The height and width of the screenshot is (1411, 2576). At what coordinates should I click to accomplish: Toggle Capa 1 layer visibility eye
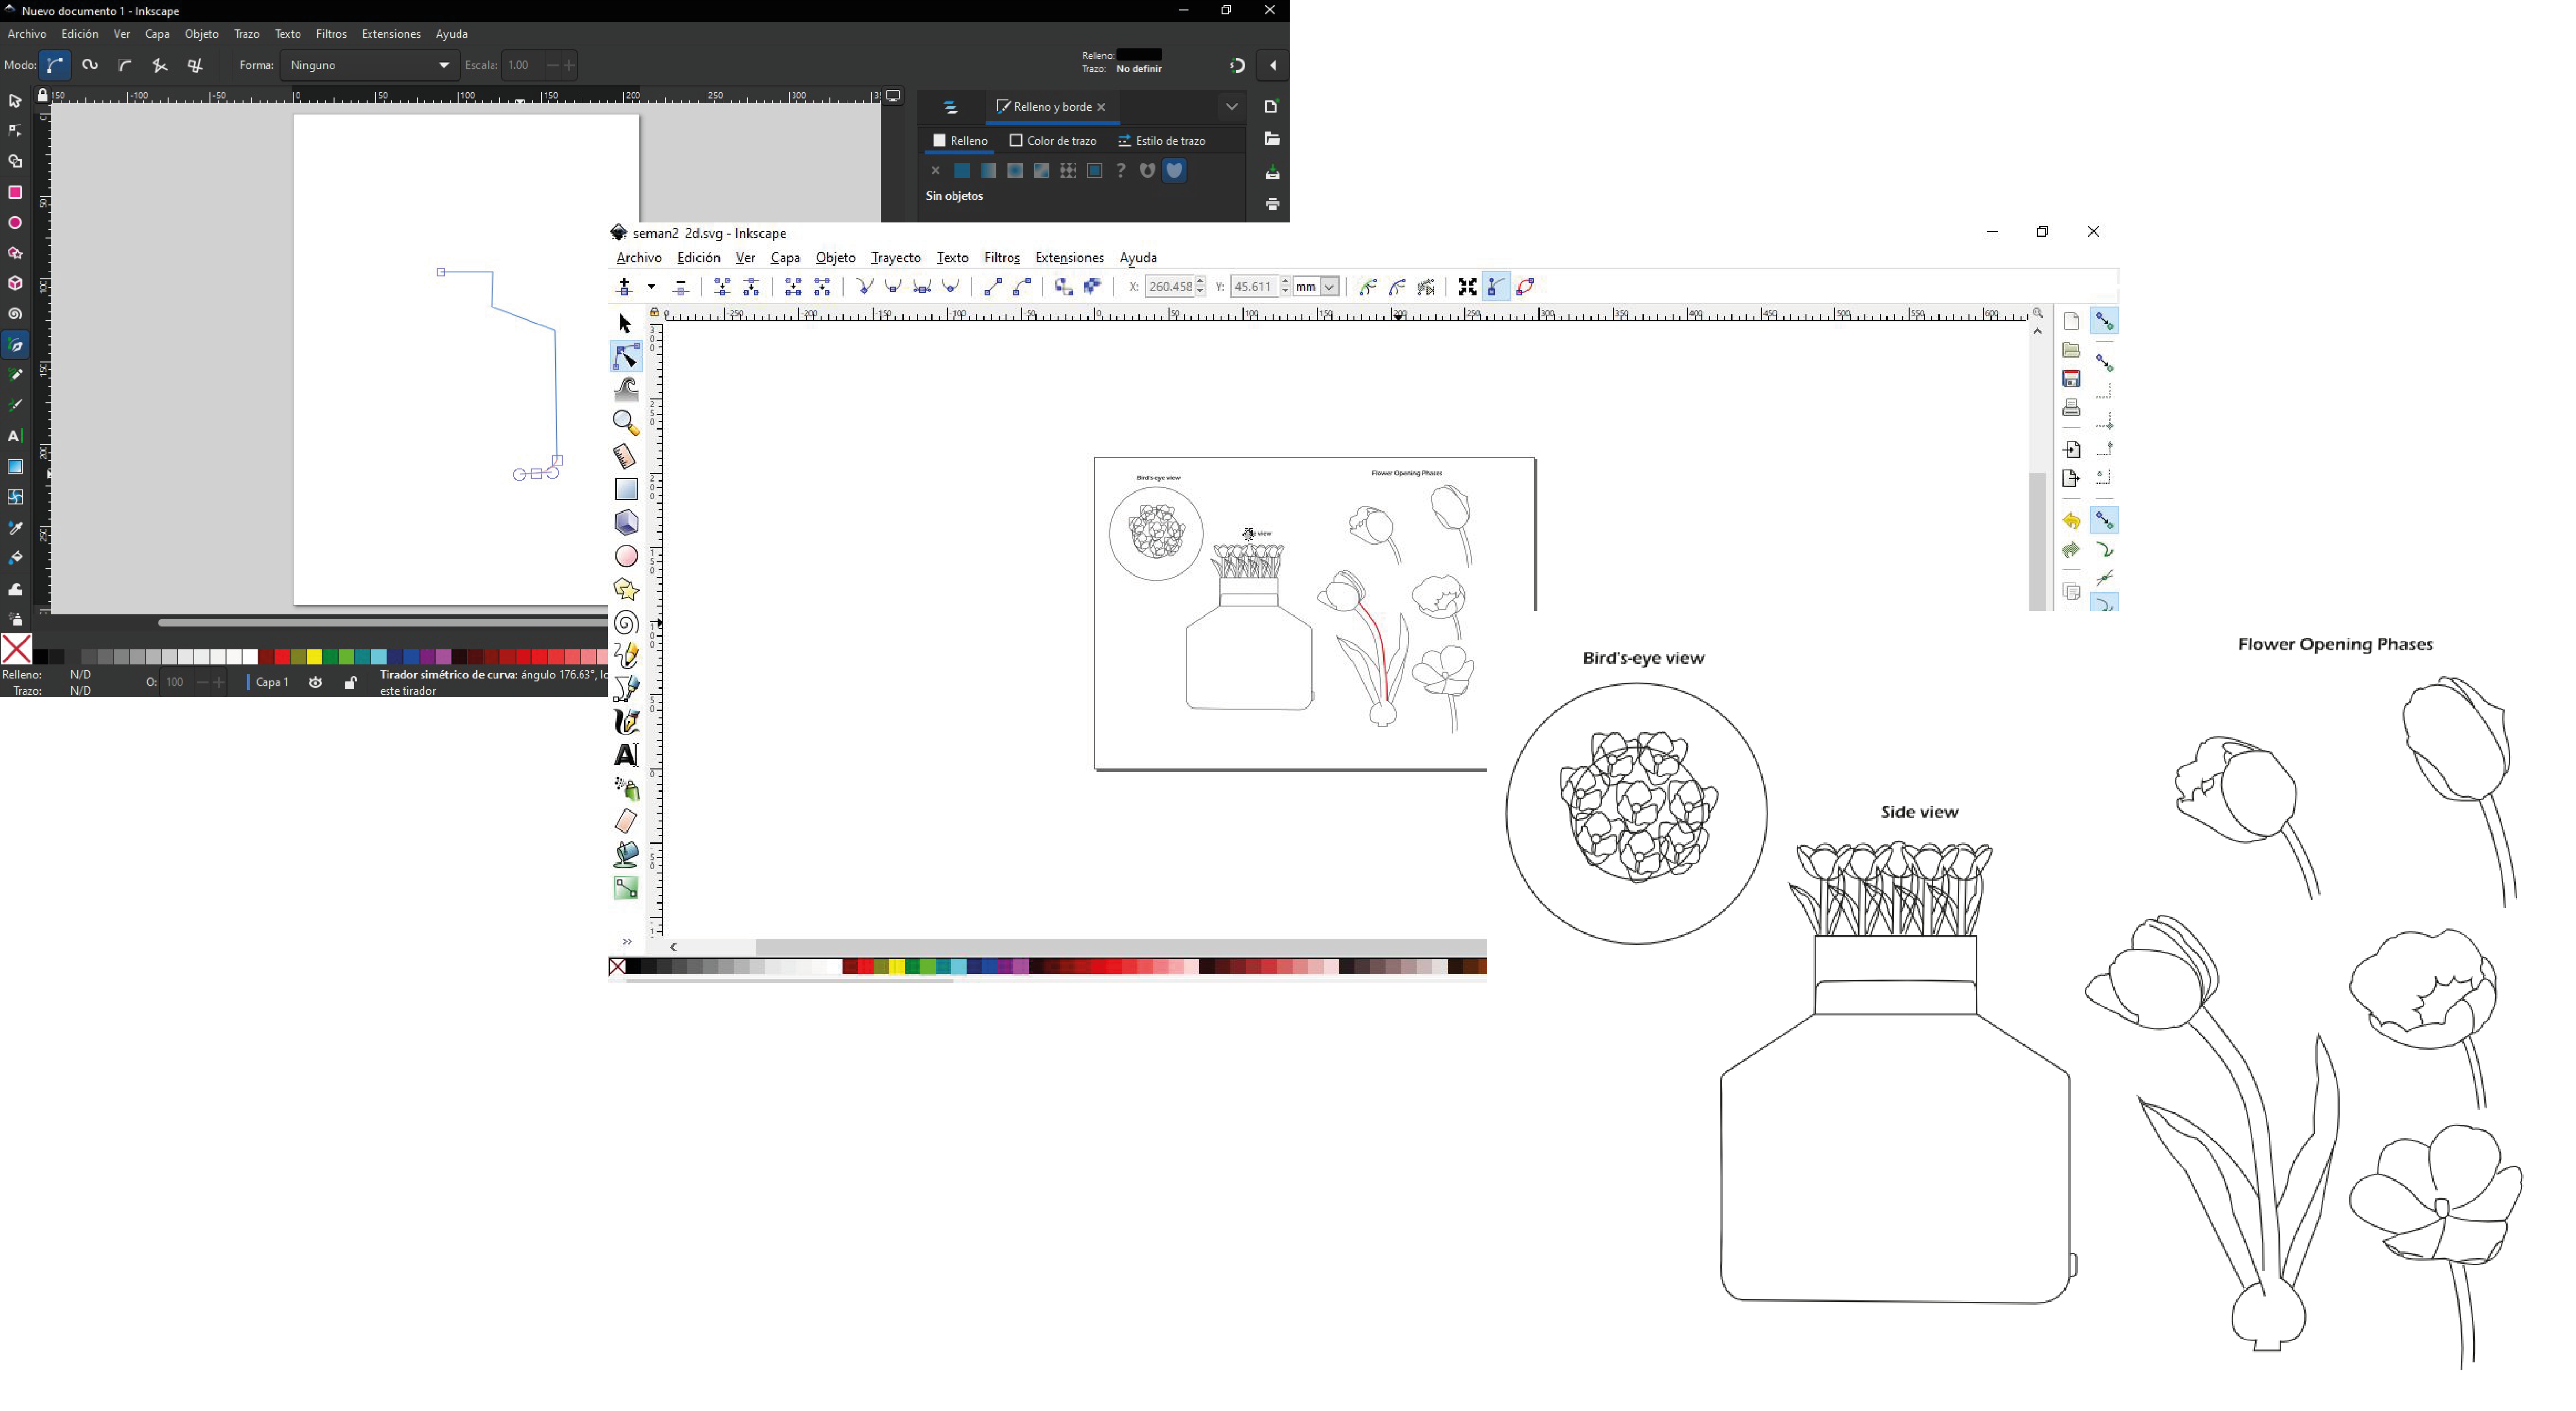pyautogui.click(x=315, y=682)
